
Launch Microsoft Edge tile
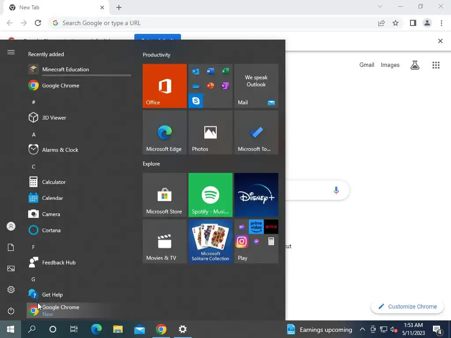point(165,132)
